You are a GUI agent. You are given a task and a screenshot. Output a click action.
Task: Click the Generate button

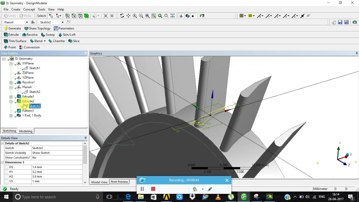click(x=12, y=28)
